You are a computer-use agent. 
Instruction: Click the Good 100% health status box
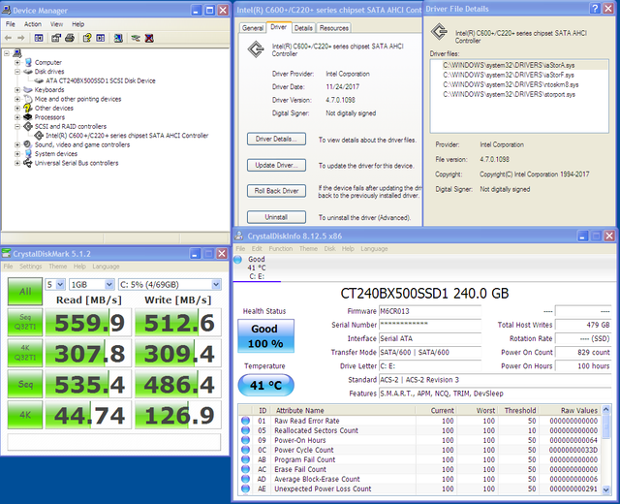(265, 336)
